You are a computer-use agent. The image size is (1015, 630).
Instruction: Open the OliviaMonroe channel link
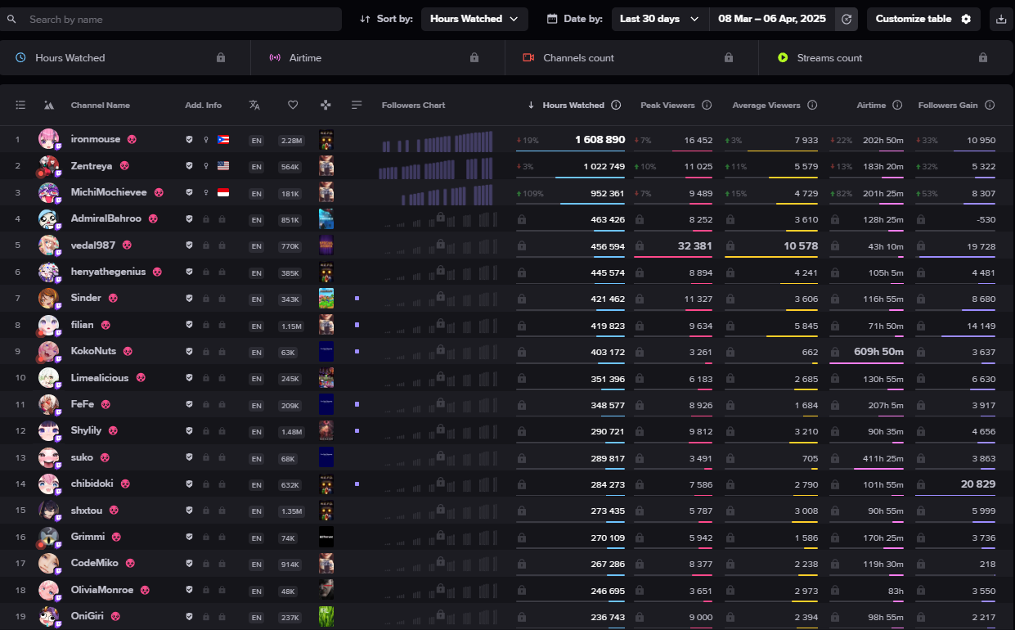[x=102, y=589]
